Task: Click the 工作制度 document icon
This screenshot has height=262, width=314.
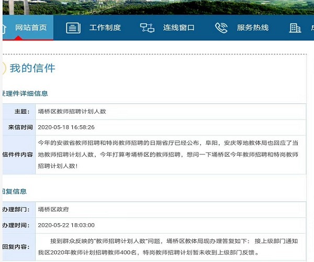Action: [73, 28]
